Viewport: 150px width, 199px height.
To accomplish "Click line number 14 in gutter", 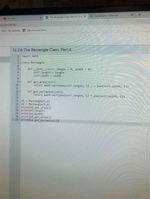I will point(17,97).
